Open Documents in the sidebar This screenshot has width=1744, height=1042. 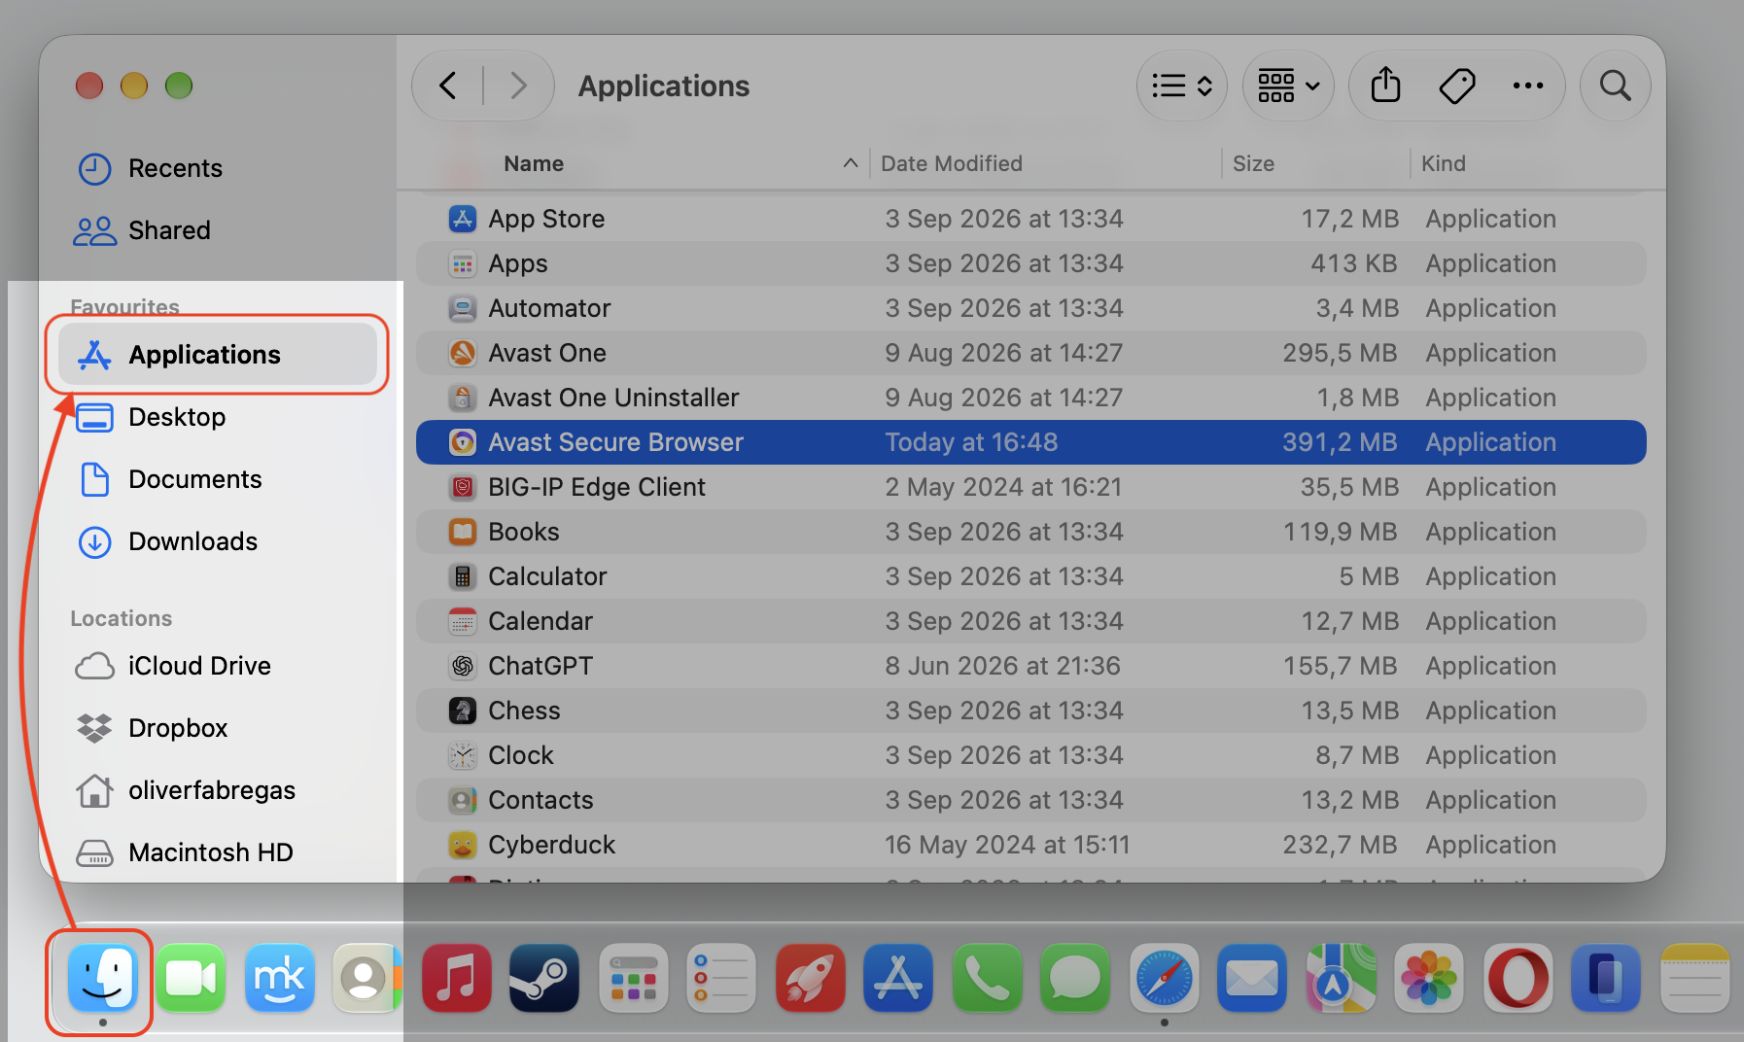219,479
